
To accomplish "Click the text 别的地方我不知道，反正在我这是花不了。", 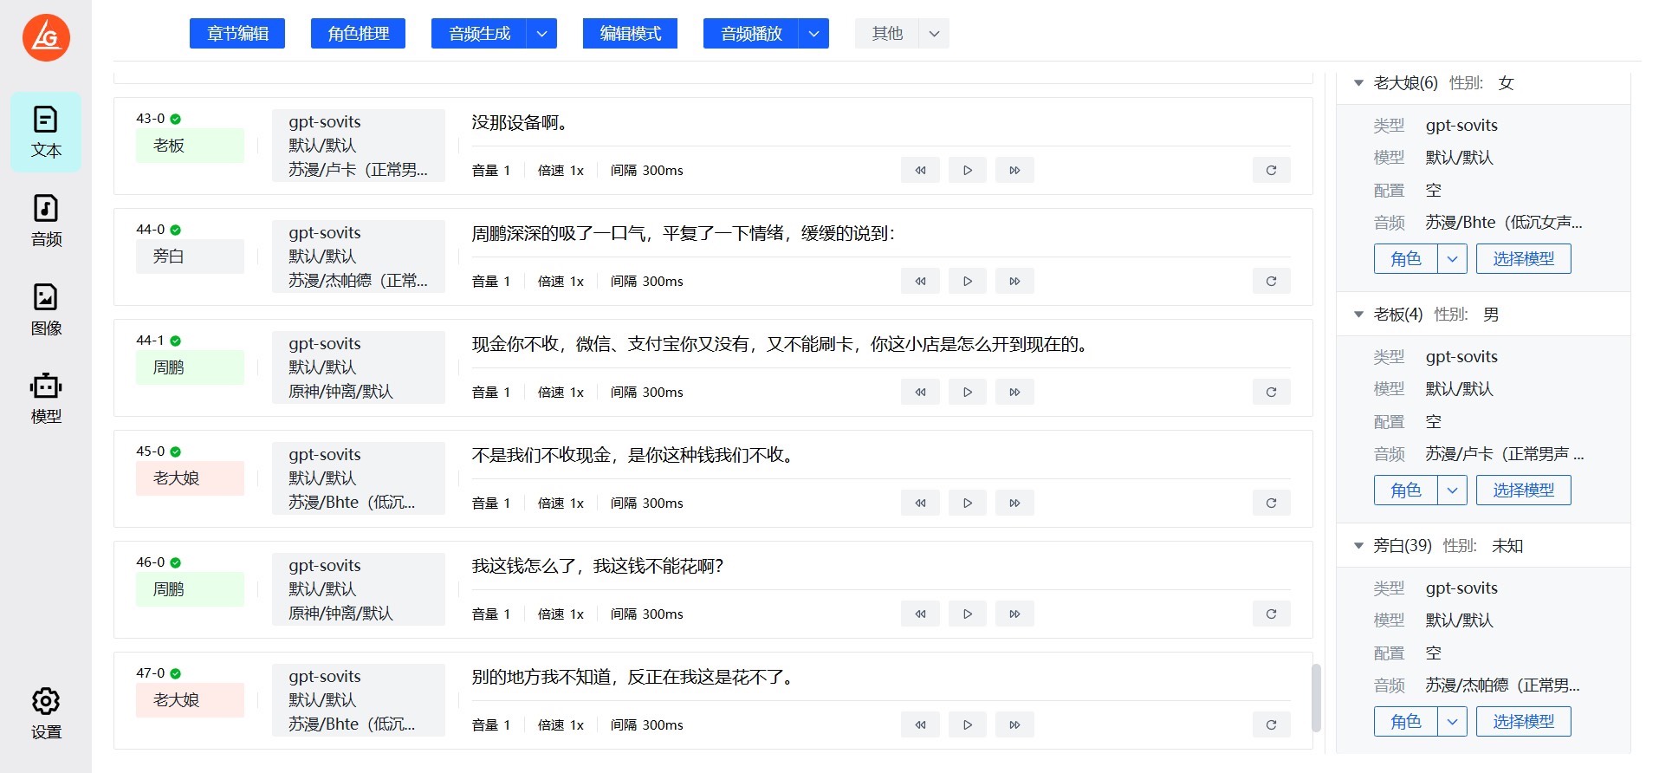I will (635, 678).
